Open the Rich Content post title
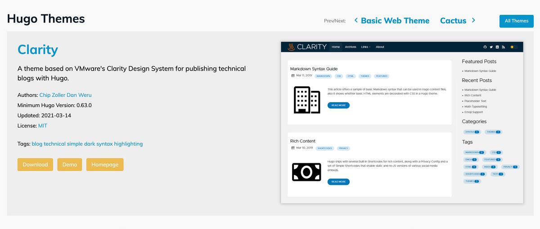The height and width of the screenshot is (229, 540). (x=303, y=141)
